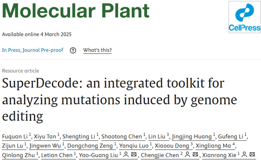Click the envelope icon after Yao-Guang Liu
Screen dimensions: 261x163
pyautogui.click(x=134, y=155)
